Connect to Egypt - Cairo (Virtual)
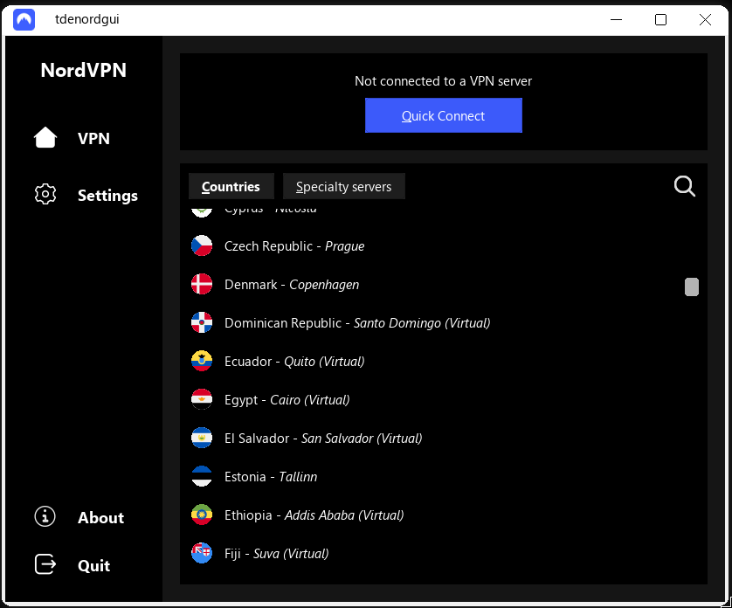Image resolution: width=732 pixels, height=608 pixels. point(287,400)
